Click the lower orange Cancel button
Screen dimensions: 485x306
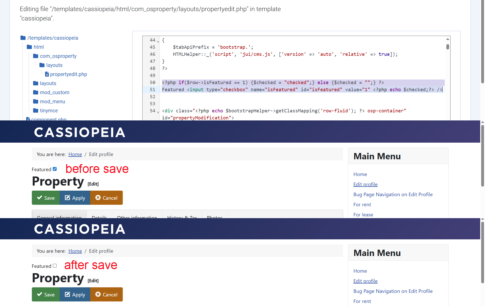[106, 294]
